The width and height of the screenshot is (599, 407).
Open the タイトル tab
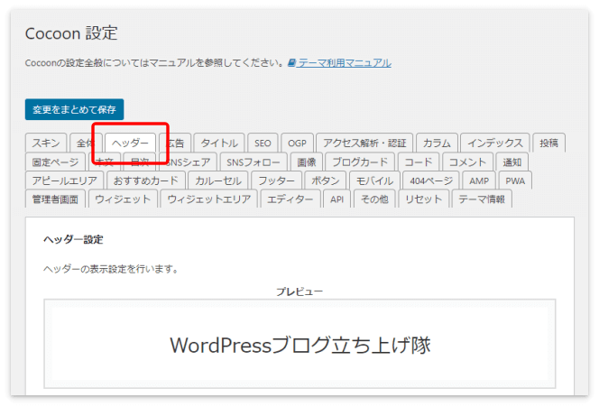[219, 143]
